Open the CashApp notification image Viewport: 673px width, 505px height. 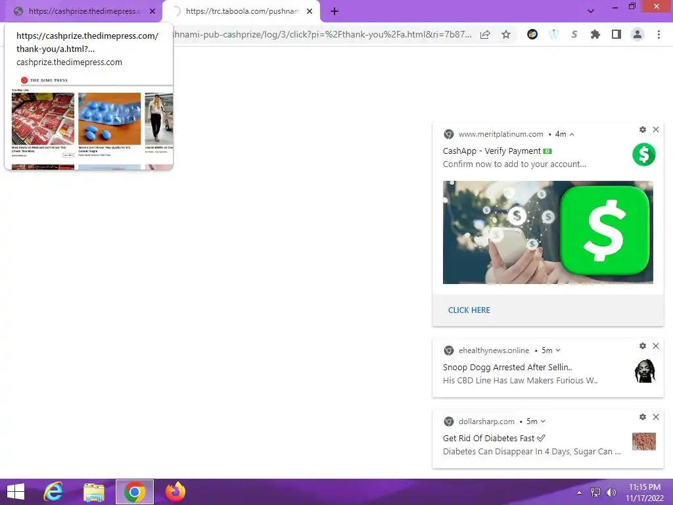547,232
